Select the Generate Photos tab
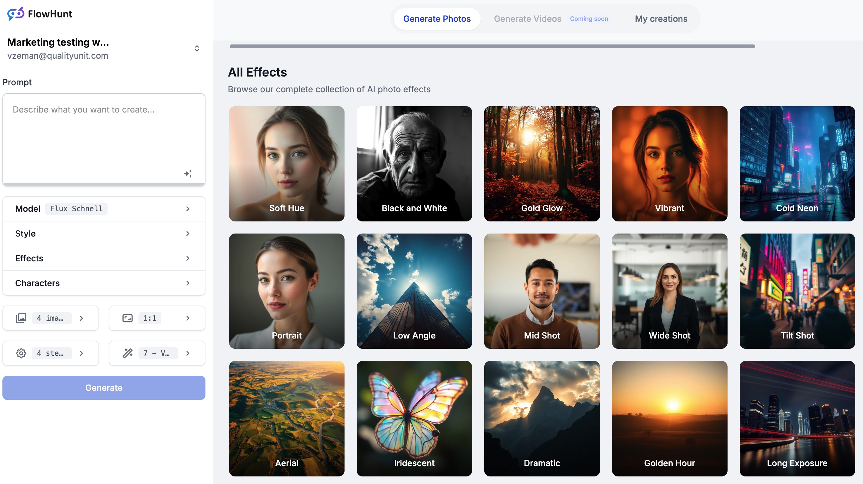863x484 pixels. coord(437,19)
